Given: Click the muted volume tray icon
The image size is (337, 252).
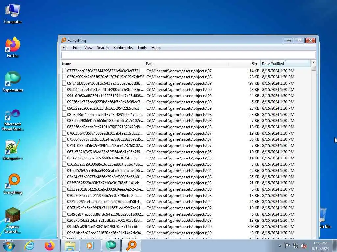Looking at the screenshot, I should pyautogui.click(x=304, y=246).
